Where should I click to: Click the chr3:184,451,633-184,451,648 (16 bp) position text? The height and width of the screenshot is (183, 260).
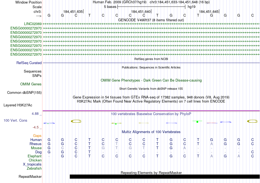pyautogui.click(x=180, y=2)
